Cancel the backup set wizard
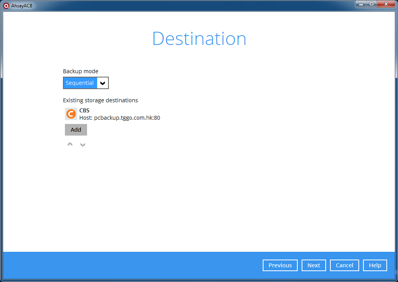This screenshot has height=282, width=398. click(x=344, y=265)
